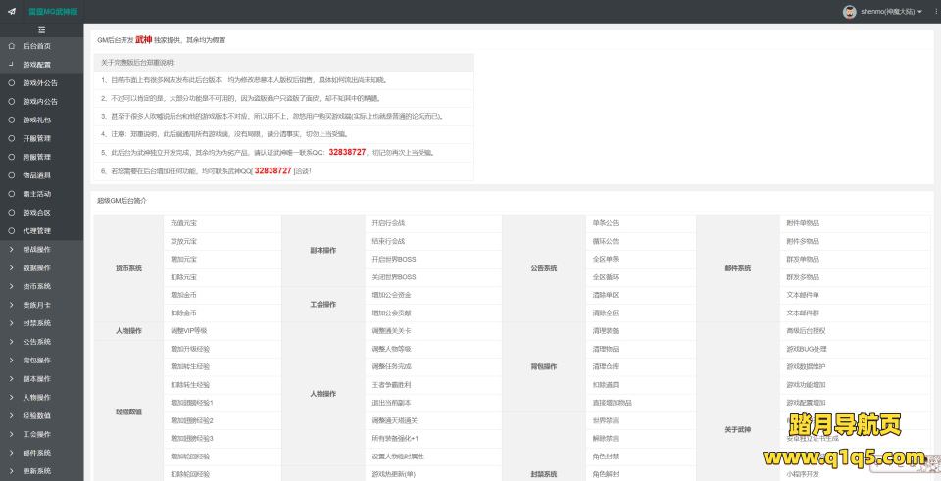The width and height of the screenshot is (941, 481).
Task: Open 霸主活动 menu item
Action: pos(42,194)
